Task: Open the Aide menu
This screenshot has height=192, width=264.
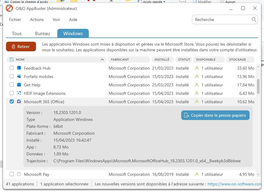Action: (73, 19)
